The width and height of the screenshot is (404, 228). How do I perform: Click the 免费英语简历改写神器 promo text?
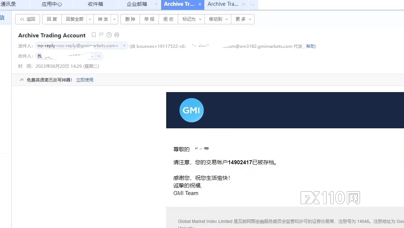pos(49,80)
